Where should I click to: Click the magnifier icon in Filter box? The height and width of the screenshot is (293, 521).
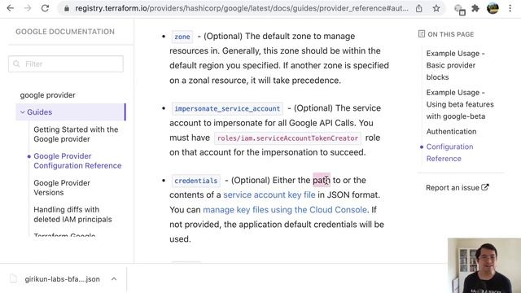pyautogui.click(x=16, y=63)
